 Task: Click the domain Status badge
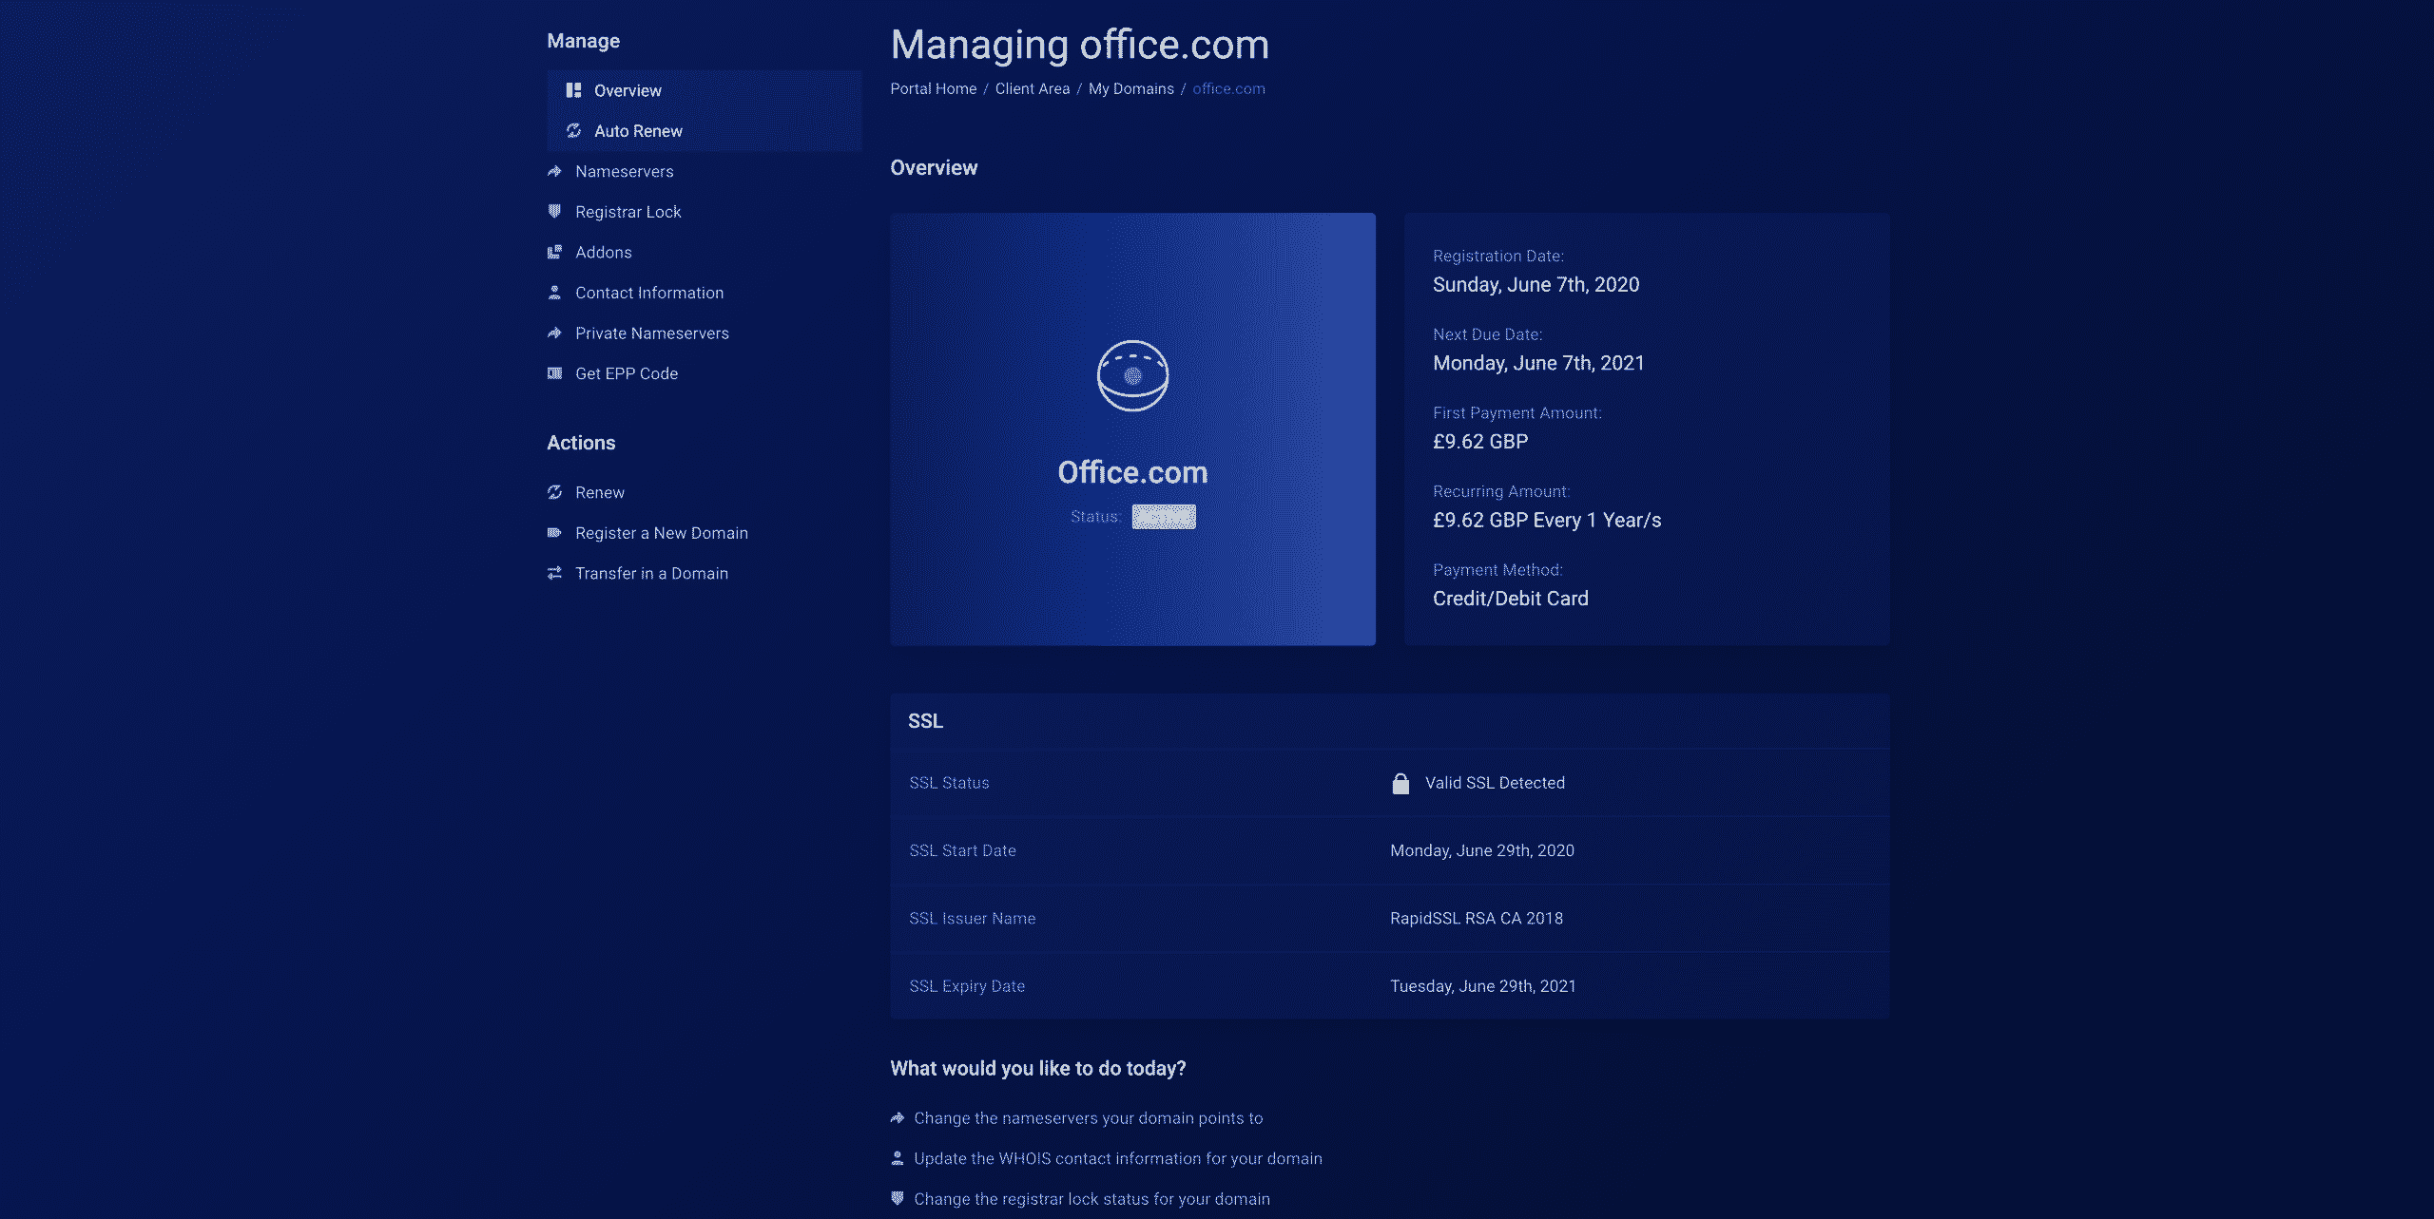tap(1164, 517)
